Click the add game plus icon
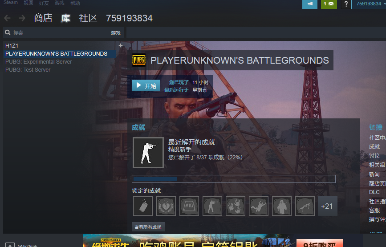 pyautogui.click(x=10, y=245)
